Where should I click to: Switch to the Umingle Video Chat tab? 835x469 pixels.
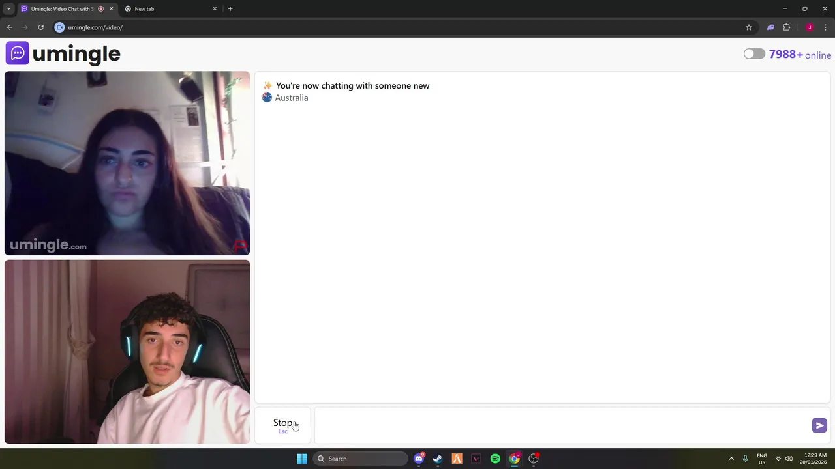click(62, 9)
